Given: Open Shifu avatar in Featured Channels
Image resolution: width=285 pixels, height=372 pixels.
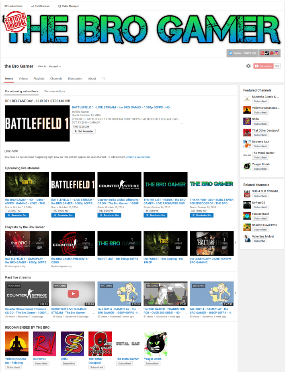Looking at the screenshot, I should coord(247,121).
